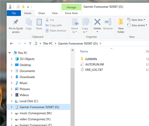The width and height of the screenshot is (149, 126).
Task: Expand the Local Disk (C:) node
Action: (12, 101)
